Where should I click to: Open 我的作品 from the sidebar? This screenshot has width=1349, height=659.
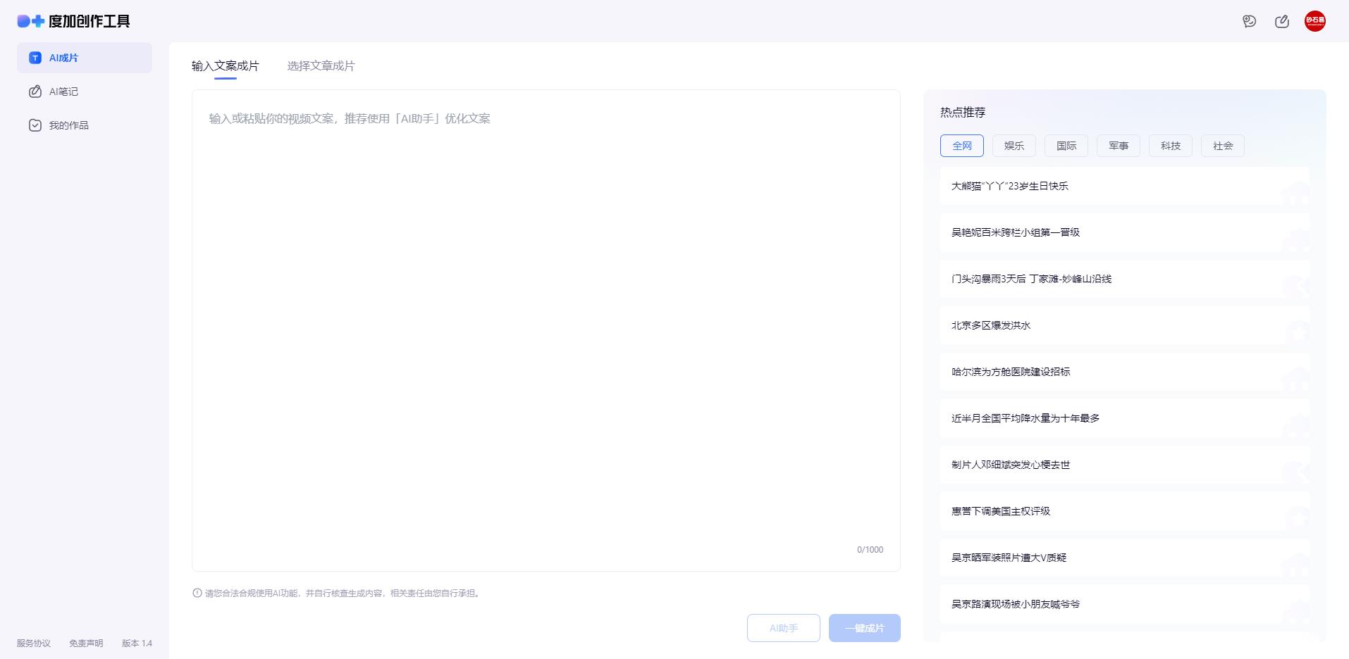point(68,125)
